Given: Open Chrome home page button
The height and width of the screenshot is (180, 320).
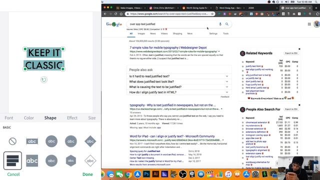Looking at the screenshot, I should (x=121, y=14).
